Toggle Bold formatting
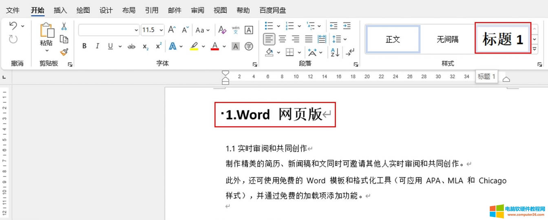The image size is (548, 220). tap(84, 46)
